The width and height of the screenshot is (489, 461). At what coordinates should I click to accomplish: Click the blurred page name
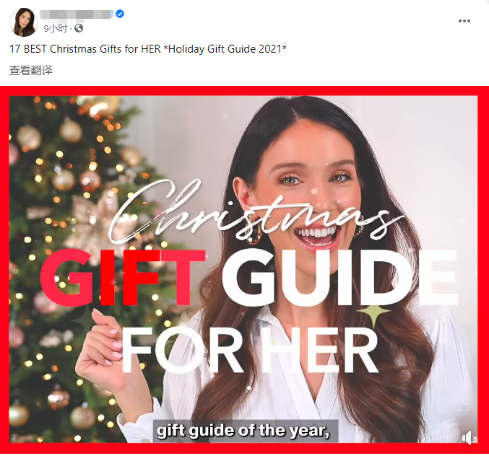[x=77, y=14]
